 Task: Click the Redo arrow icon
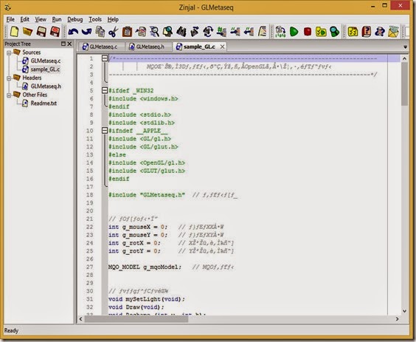click(86, 32)
